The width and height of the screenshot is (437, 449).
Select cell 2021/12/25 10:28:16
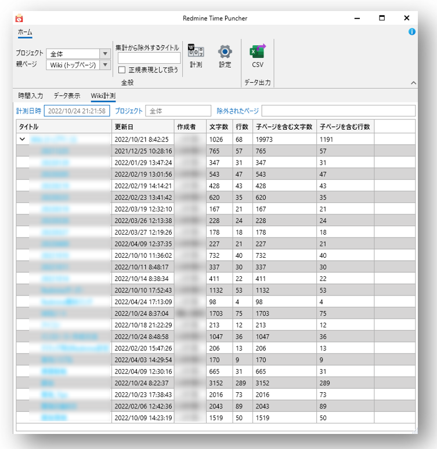143,151
